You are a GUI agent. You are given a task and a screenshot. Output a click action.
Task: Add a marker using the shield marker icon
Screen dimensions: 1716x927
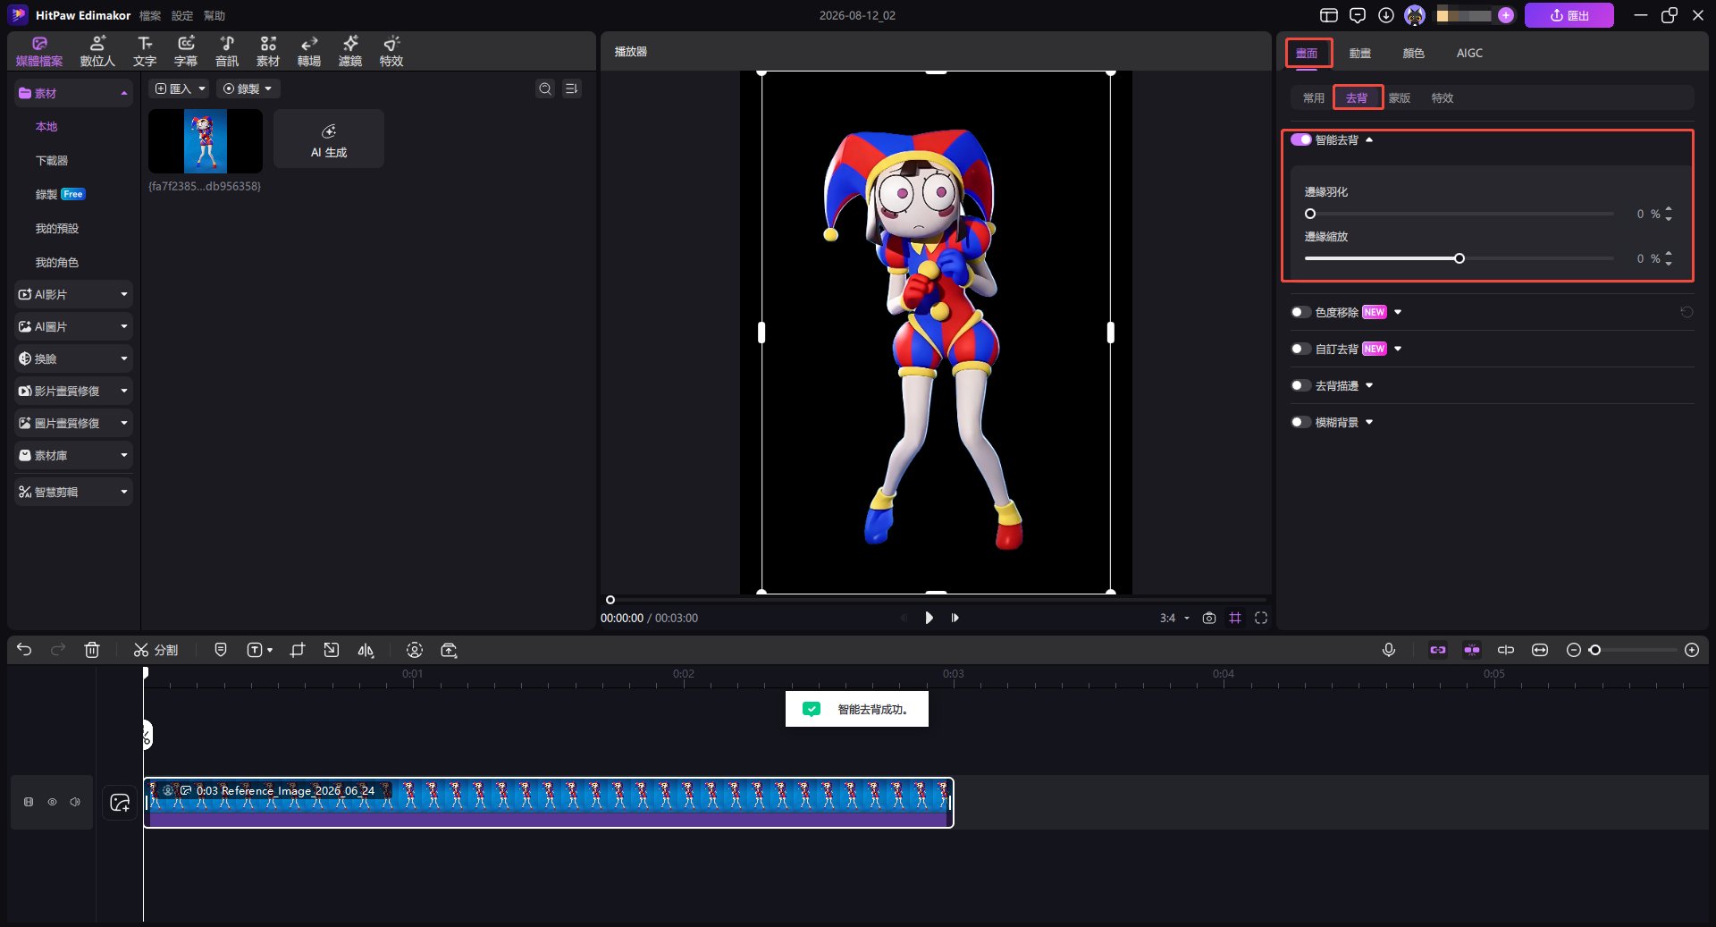[x=221, y=650]
